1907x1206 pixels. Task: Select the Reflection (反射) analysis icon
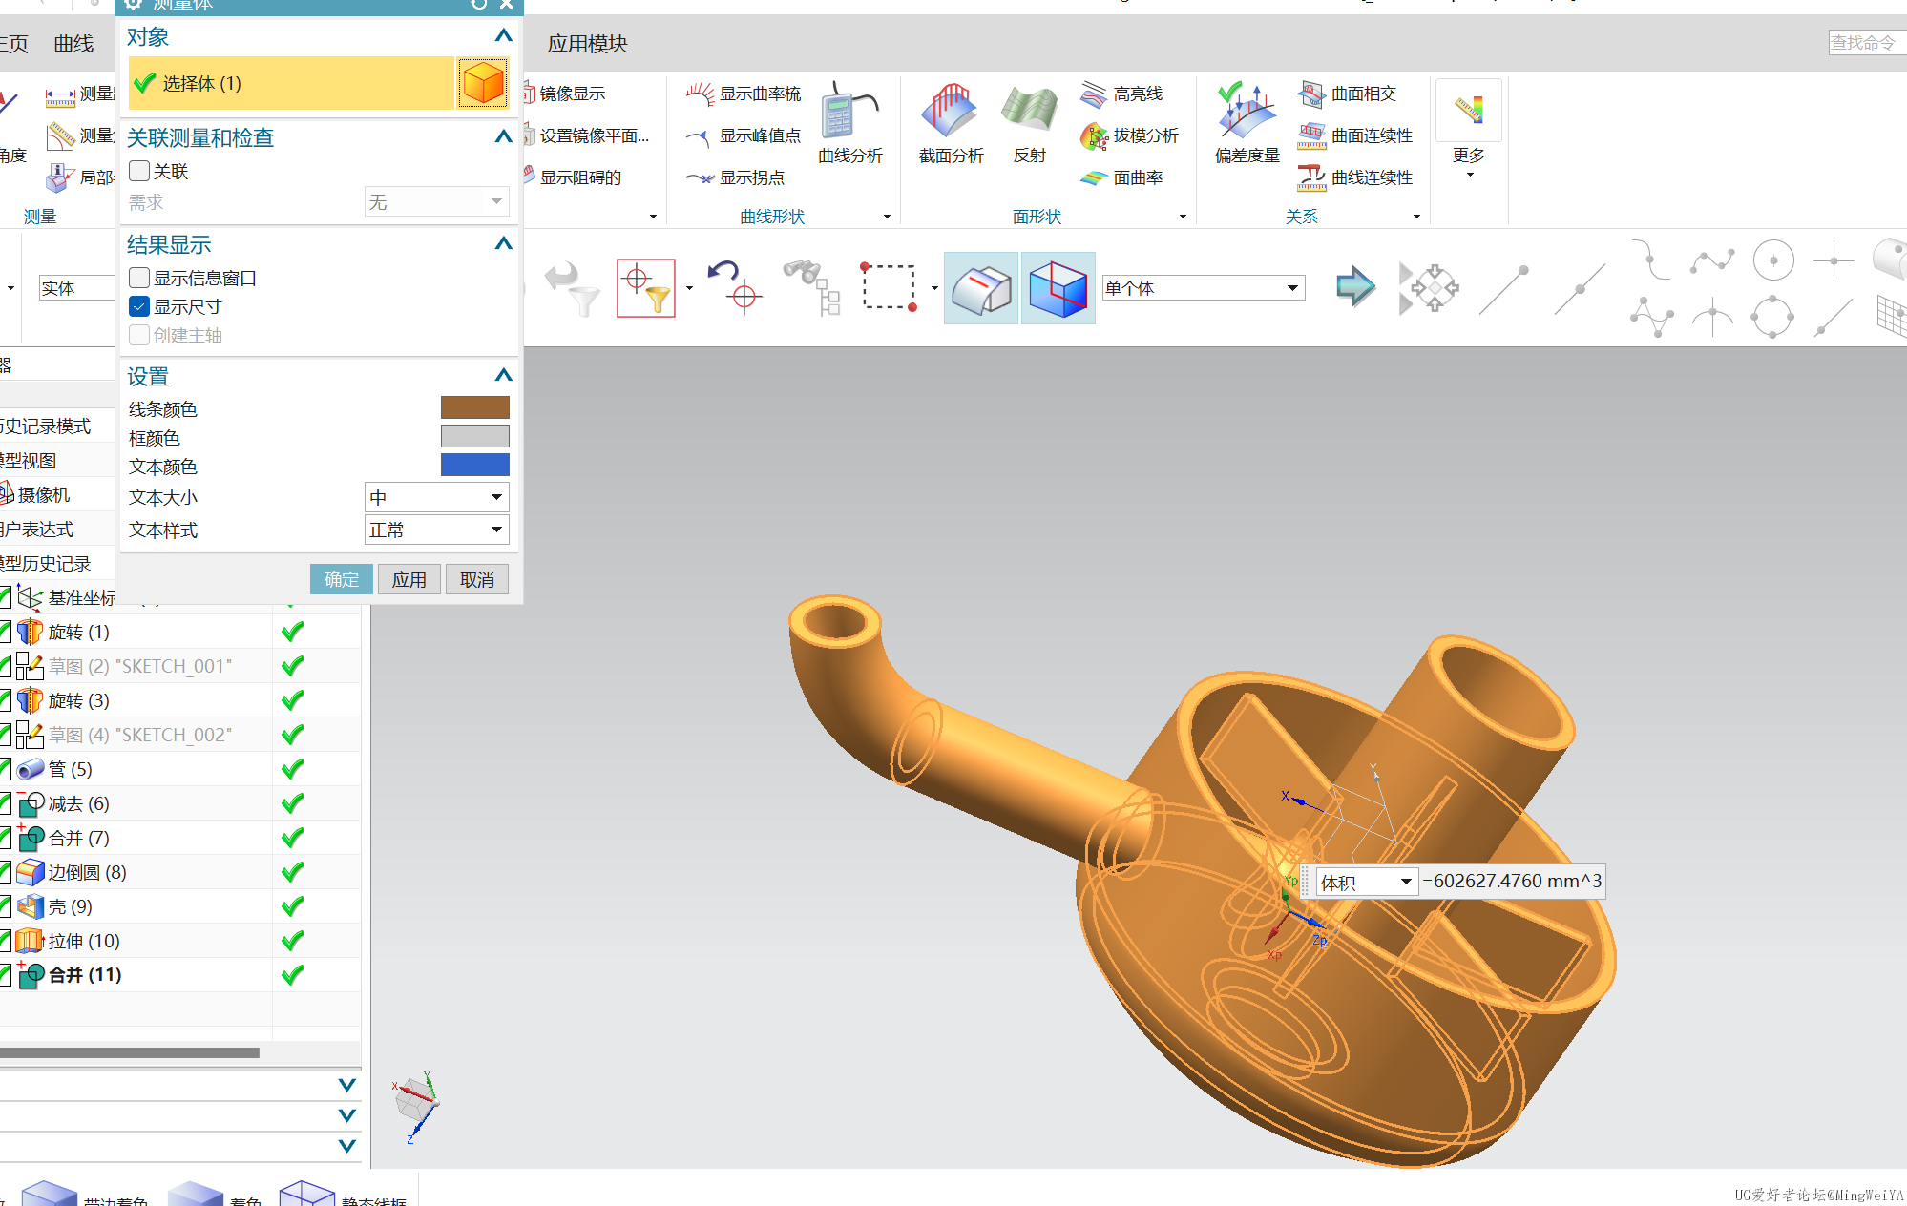(x=1030, y=123)
